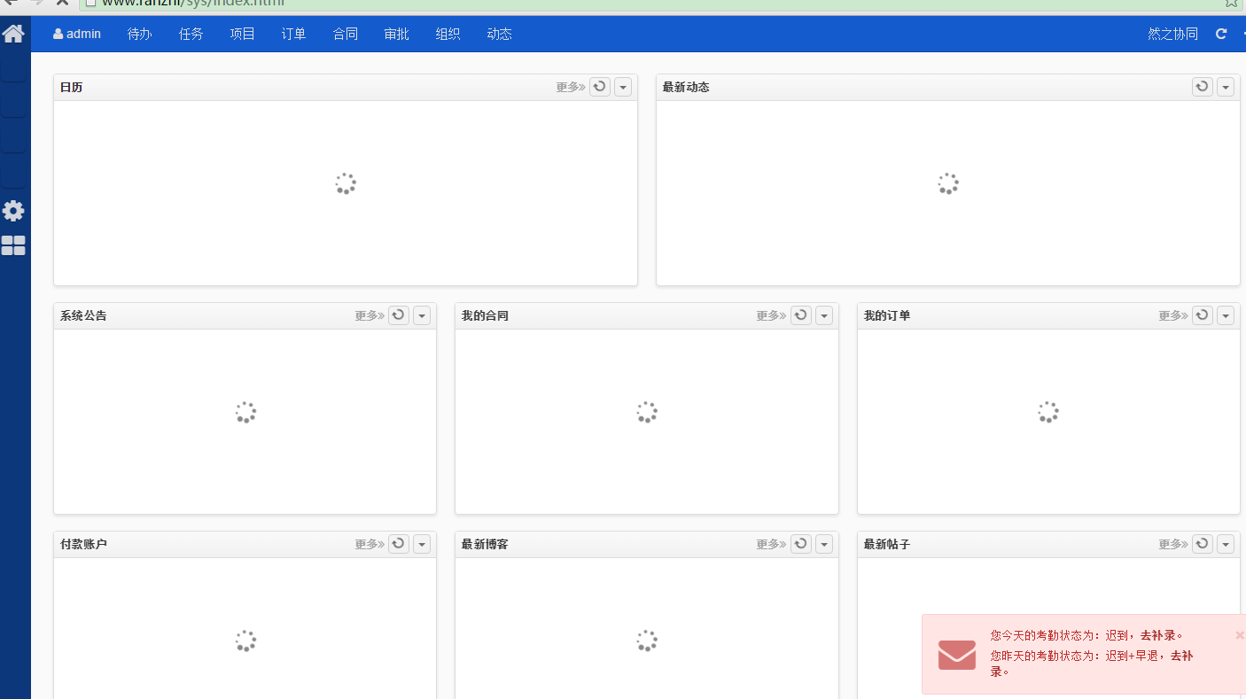The height and width of the screenshot is (699, 1246).
Task: Click 去补录 for yesterday's attendance notice
Action: click(x=1182, y=656)
